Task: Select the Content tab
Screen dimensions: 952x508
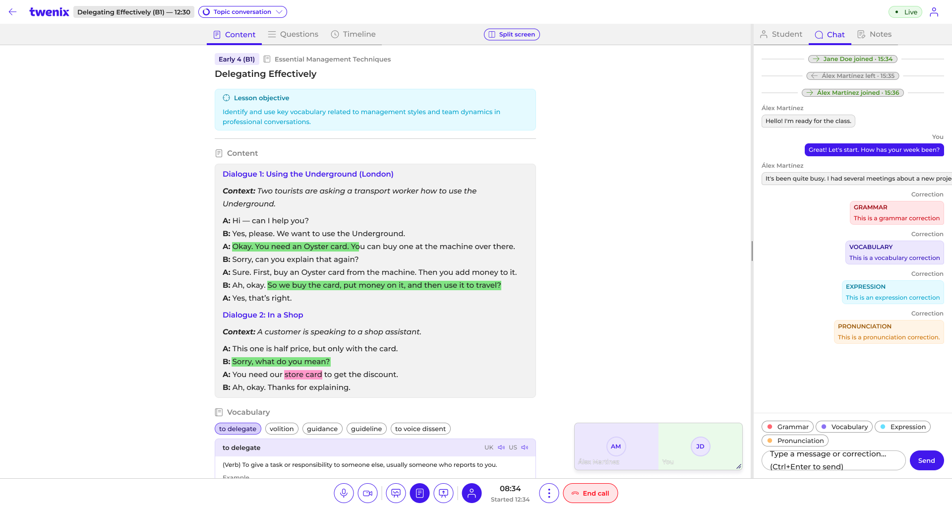Action: point(235,35)
